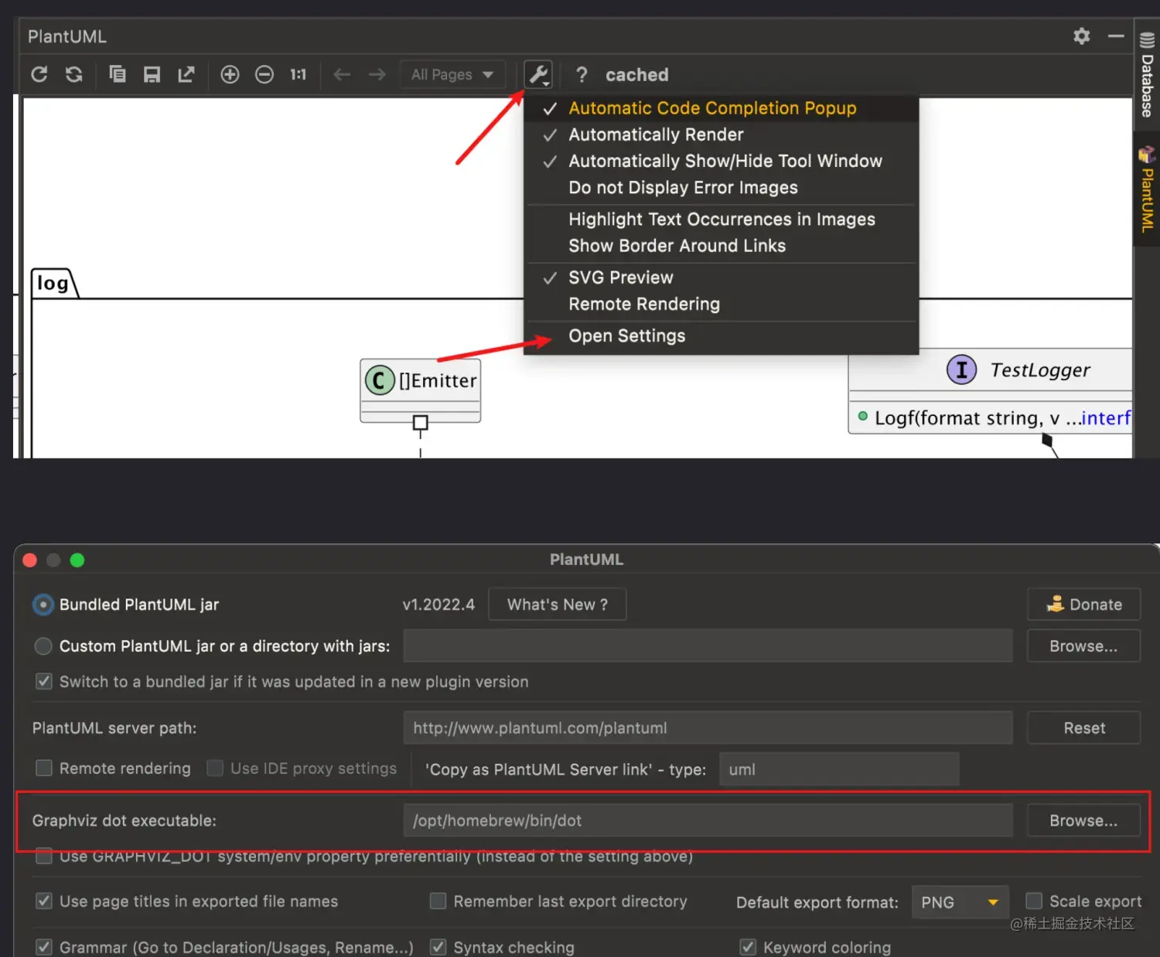Zoom in with the plus circle icon
1160x957 pixels.
tap(230, 74)
